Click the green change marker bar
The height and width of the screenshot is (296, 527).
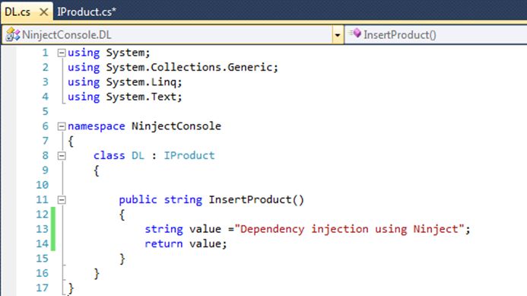[x=52, y=229]
